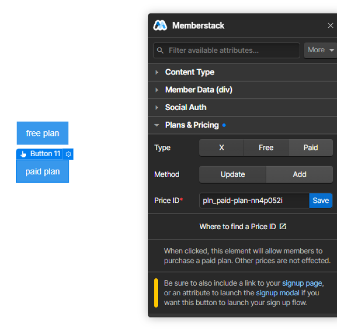Set Type to Paid
The width and height of the screenshot is (337, 330).
pyautogui.click(x=311, y=148)
